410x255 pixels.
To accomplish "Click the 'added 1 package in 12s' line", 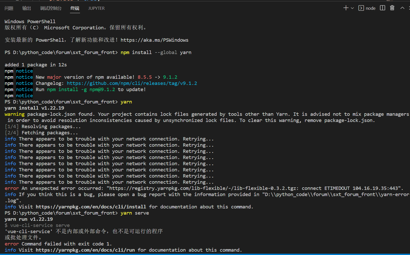I will [x=36, y=65].
